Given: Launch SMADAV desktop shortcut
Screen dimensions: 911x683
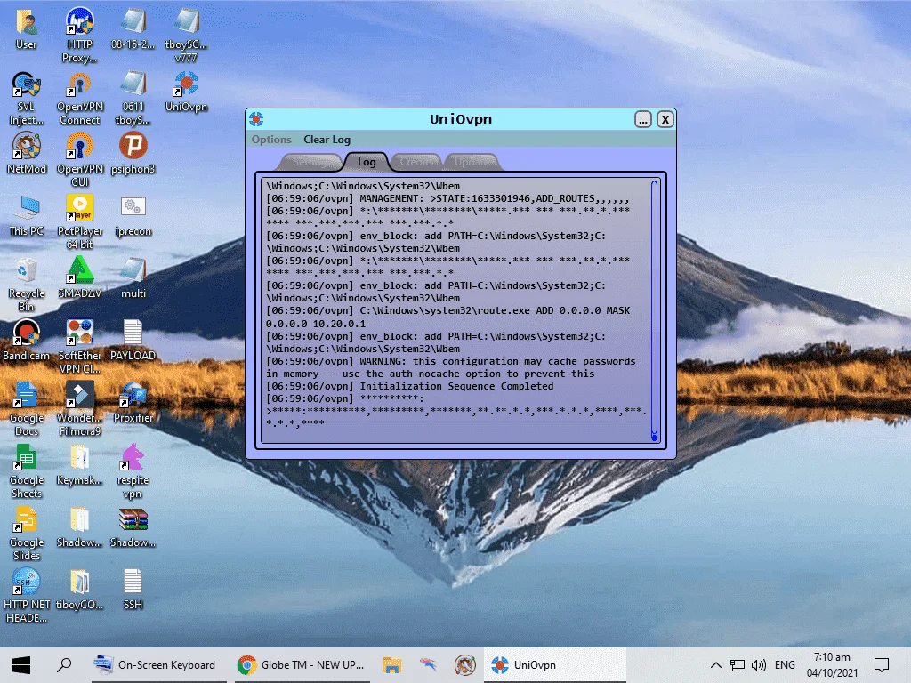Looking at the screenshot, I should 79,277.
